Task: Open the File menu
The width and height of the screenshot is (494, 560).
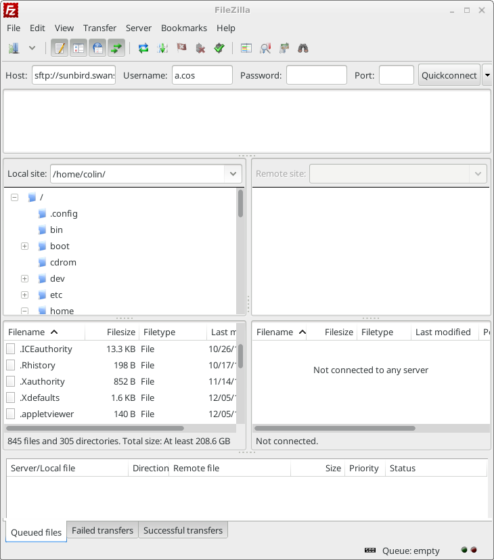Action: click(14, 28)
